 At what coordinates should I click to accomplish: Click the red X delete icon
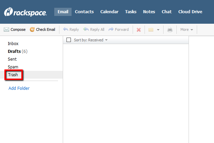coord(139,30)
